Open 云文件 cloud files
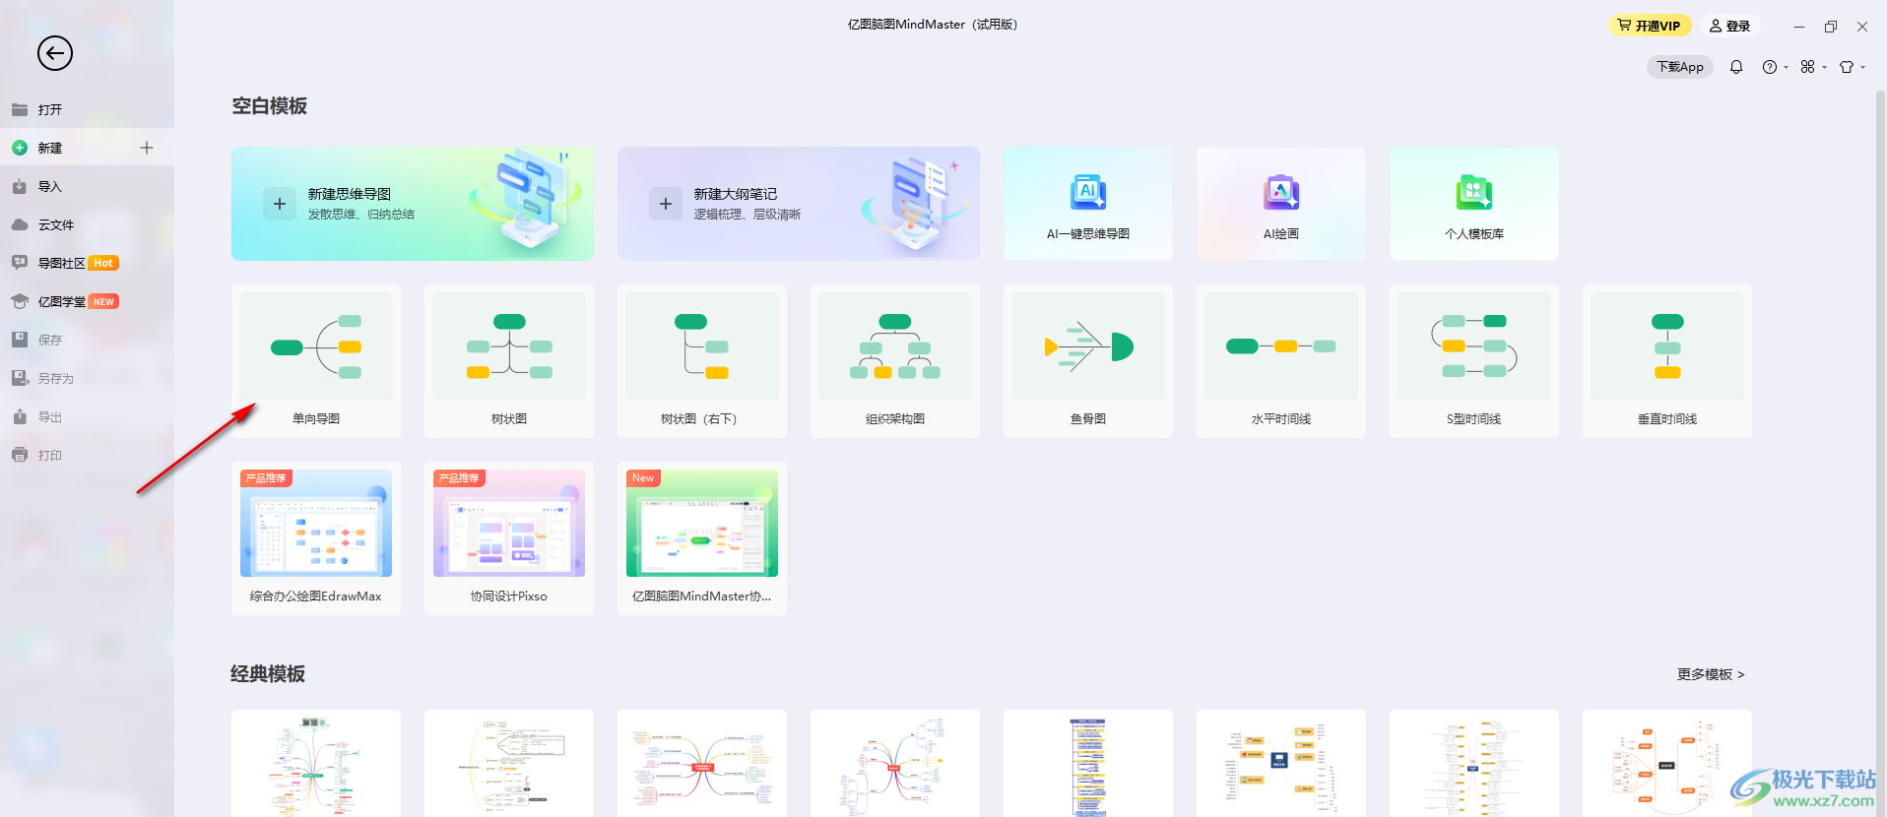This screenshot has width=1887, height=817. tap(87, 224)
